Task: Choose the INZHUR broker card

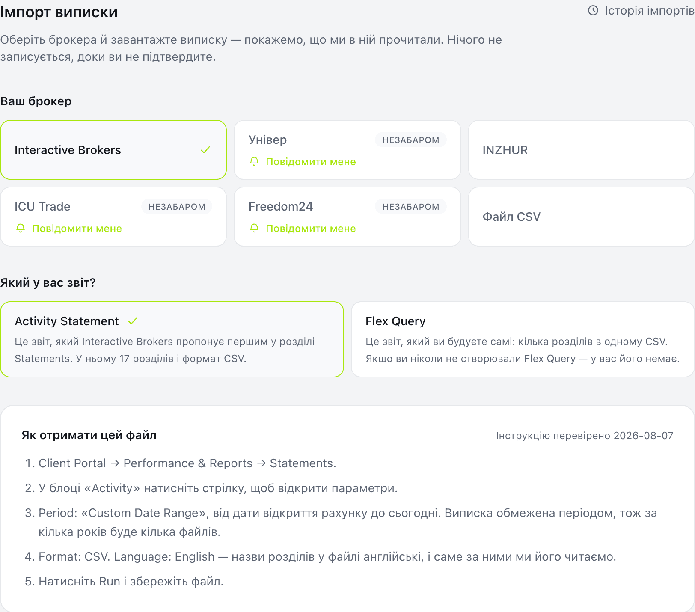Action: click(582, 150)
